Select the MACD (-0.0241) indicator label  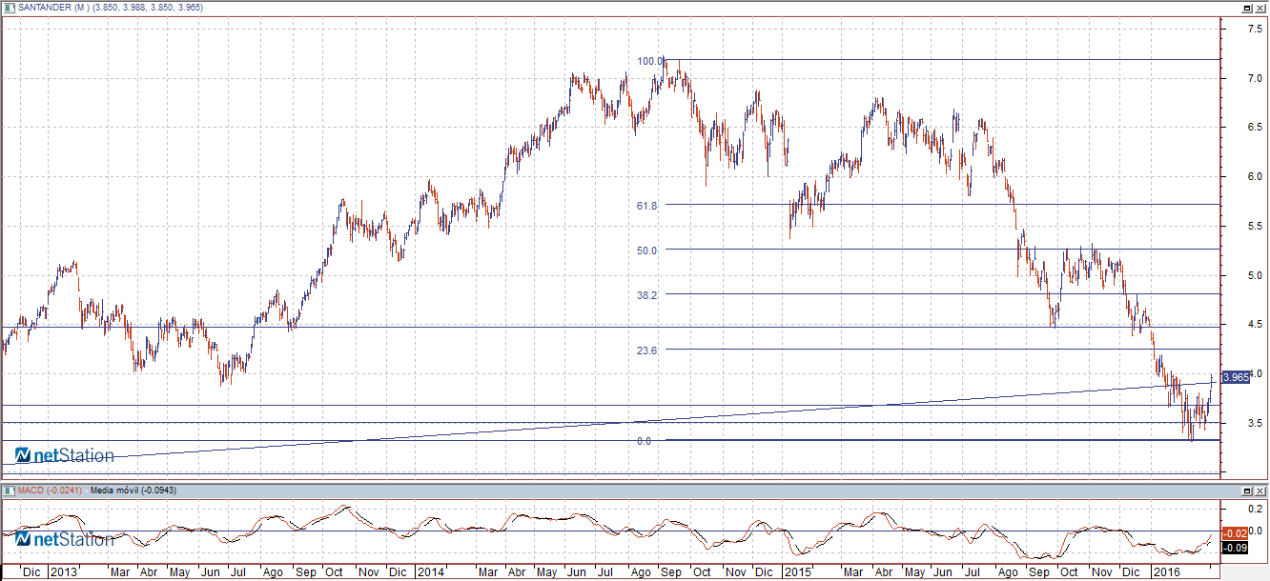[48, 490]
